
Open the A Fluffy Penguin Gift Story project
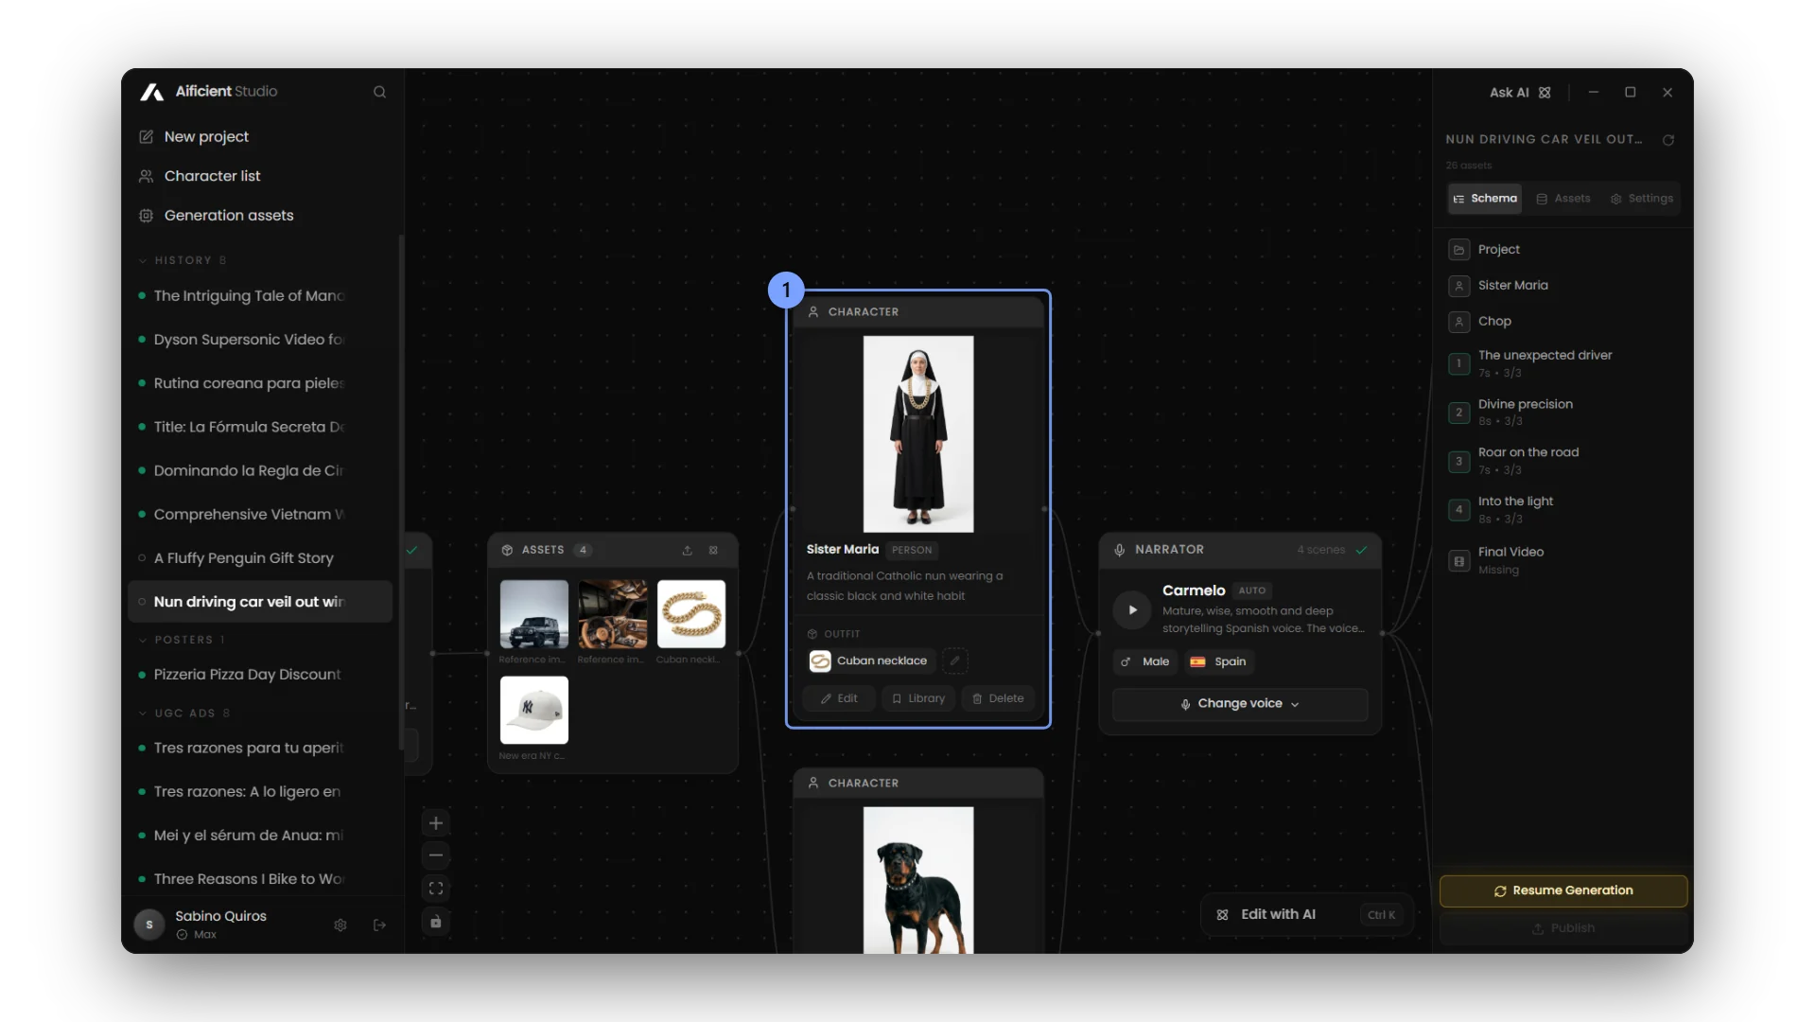(259, 558)
